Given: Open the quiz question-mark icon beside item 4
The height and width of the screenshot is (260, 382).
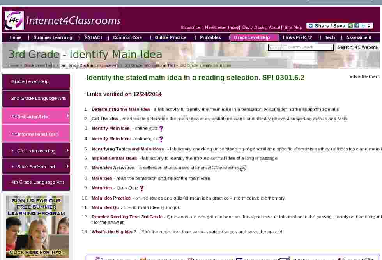Looking at the screenshot, I should click(161, 139).
